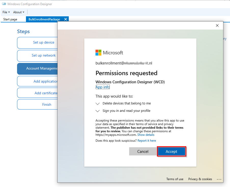Close the BulkEnrollmentPackage tab
The height and width of the screenshot is (187, 230).
click(65, 19)
